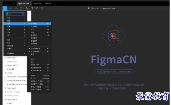Select the Move tool arrow
Screen dimensions: 171x105
click(10, 8)
